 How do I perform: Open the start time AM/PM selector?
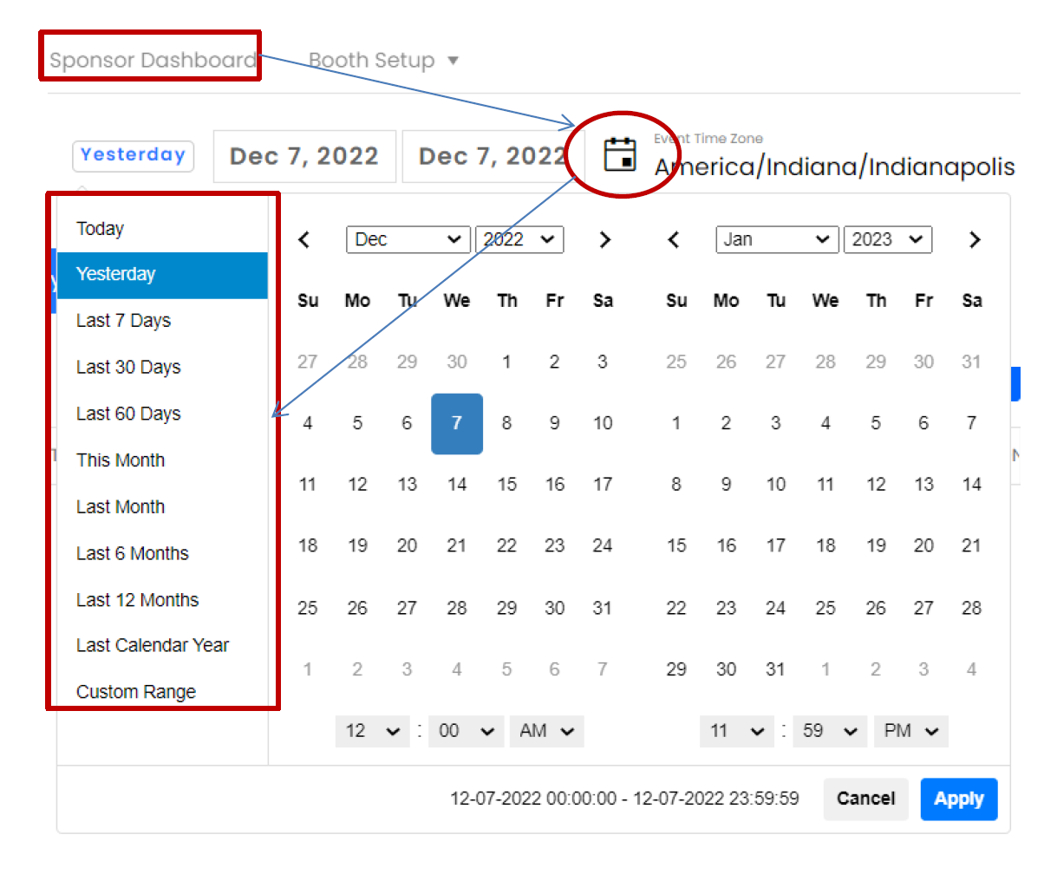coord(546,731)
